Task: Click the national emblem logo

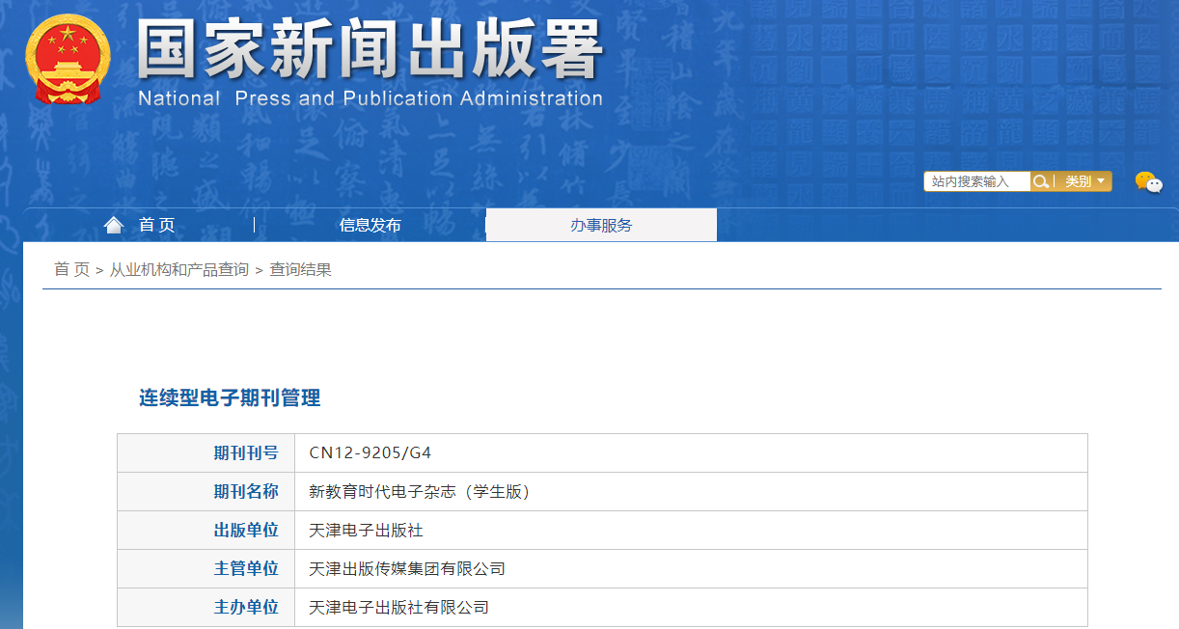Action: coord(68,60)
